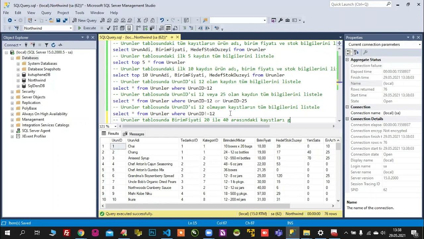Viewport: 424px width, 239px height.
Task: Open the File menu
Action: coord(6,13)
